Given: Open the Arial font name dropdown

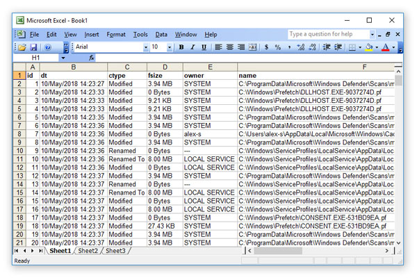Looking at the screenshot, I should [146, 48].
